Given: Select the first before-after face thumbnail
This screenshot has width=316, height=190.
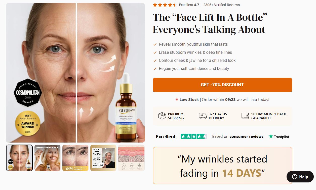Looking at the screenshot, I should [x=19, y=158].
